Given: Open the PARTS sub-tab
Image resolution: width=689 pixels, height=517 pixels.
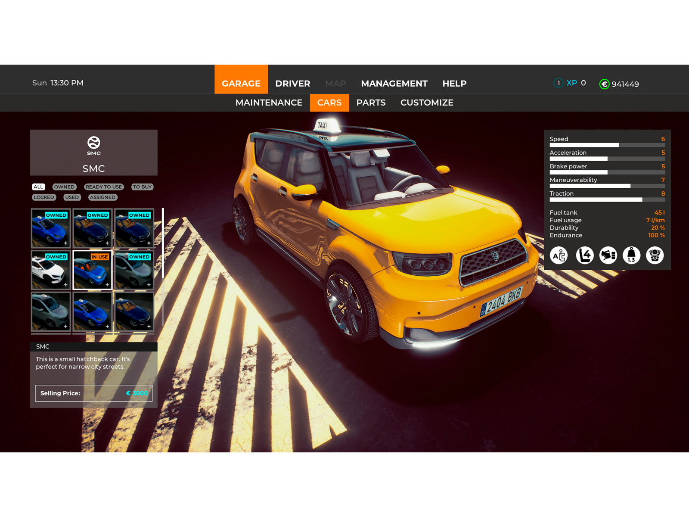Looking at the screenshot, I should point(371,103).
